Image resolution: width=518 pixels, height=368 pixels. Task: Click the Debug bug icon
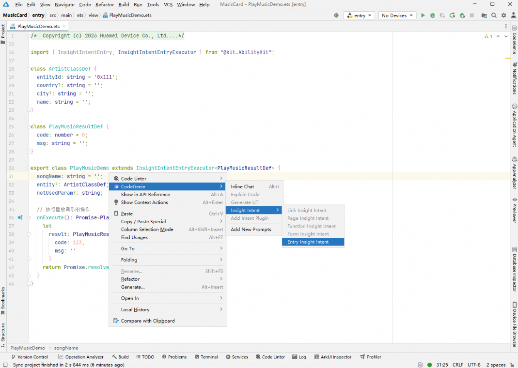[x=433, y=15]
